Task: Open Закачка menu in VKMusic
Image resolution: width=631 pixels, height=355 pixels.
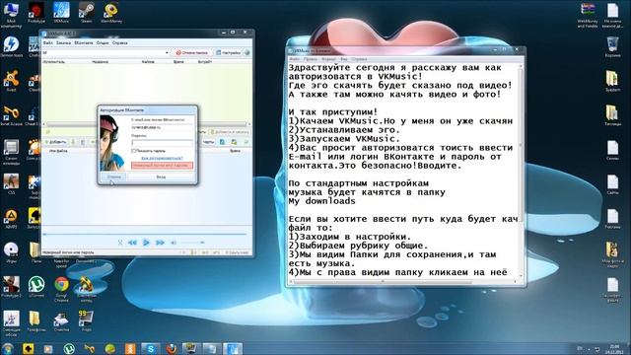Action: coord(63,42)
